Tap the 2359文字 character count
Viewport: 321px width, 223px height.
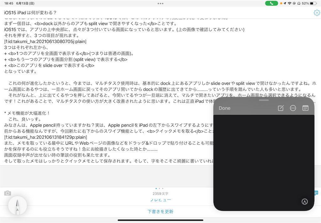click(x=160, y=194)
